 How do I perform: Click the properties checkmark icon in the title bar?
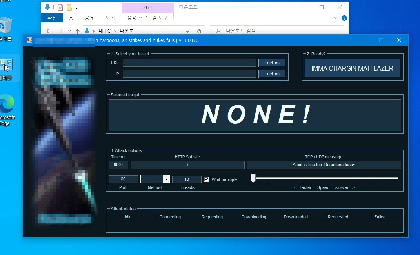[x=60, y=7]
